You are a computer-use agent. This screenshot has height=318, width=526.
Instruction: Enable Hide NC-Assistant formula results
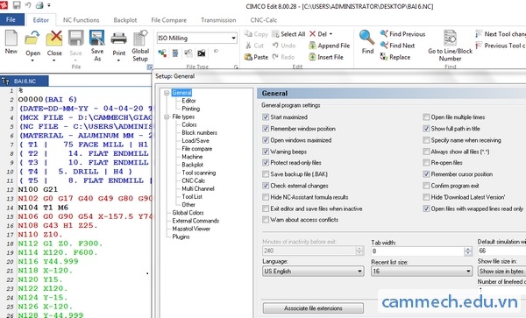(266, 197)
